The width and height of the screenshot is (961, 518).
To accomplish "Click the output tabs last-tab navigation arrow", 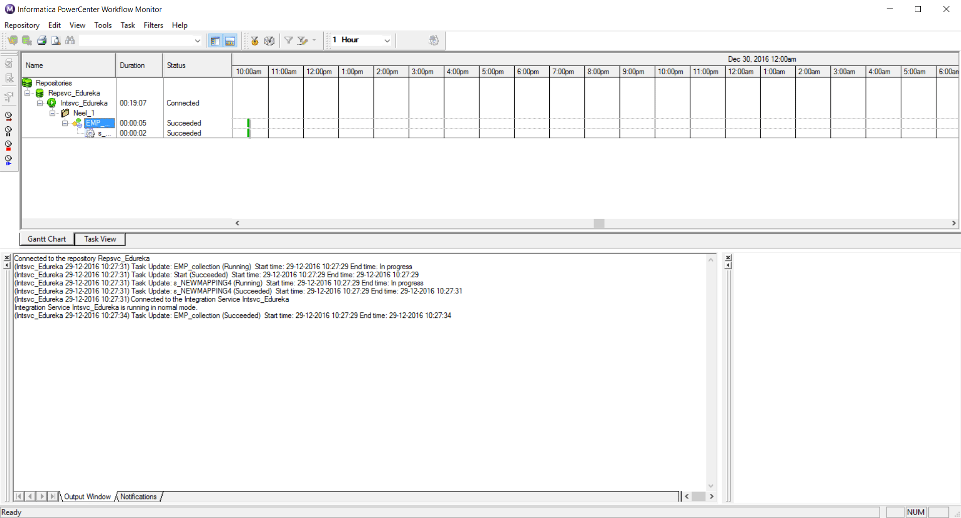I will (x=52, y=496).
